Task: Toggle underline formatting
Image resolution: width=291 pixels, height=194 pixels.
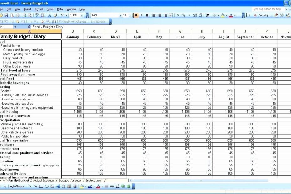Action: 147,15
